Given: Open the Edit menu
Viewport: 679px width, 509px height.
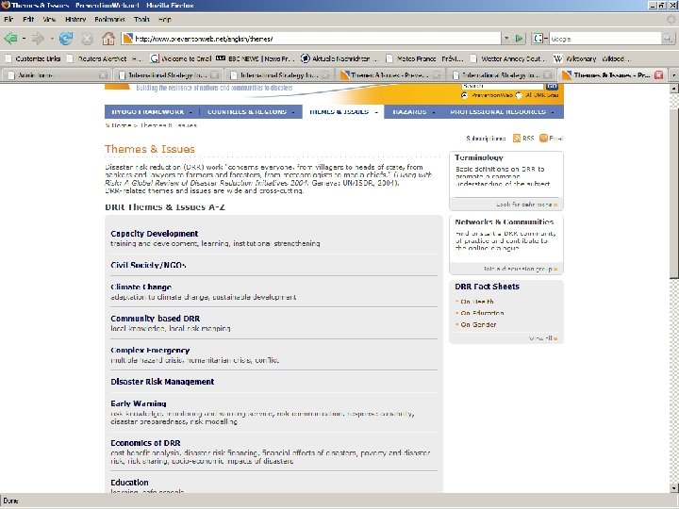Looking at the screenshot, I should pyautogui.click(x=28, y=20).
